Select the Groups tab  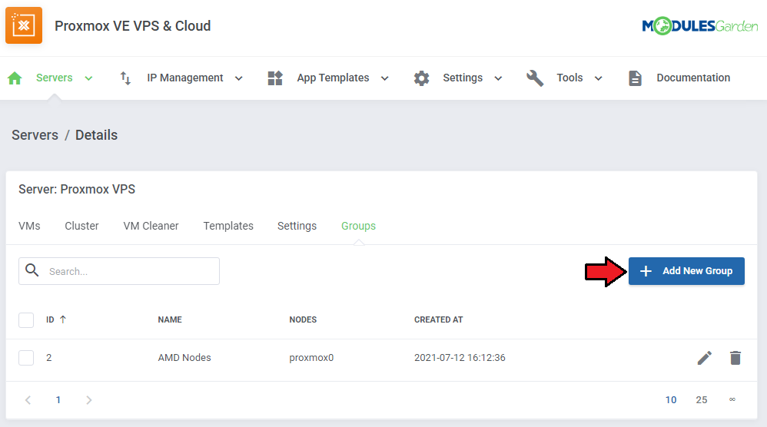point(359,226)
